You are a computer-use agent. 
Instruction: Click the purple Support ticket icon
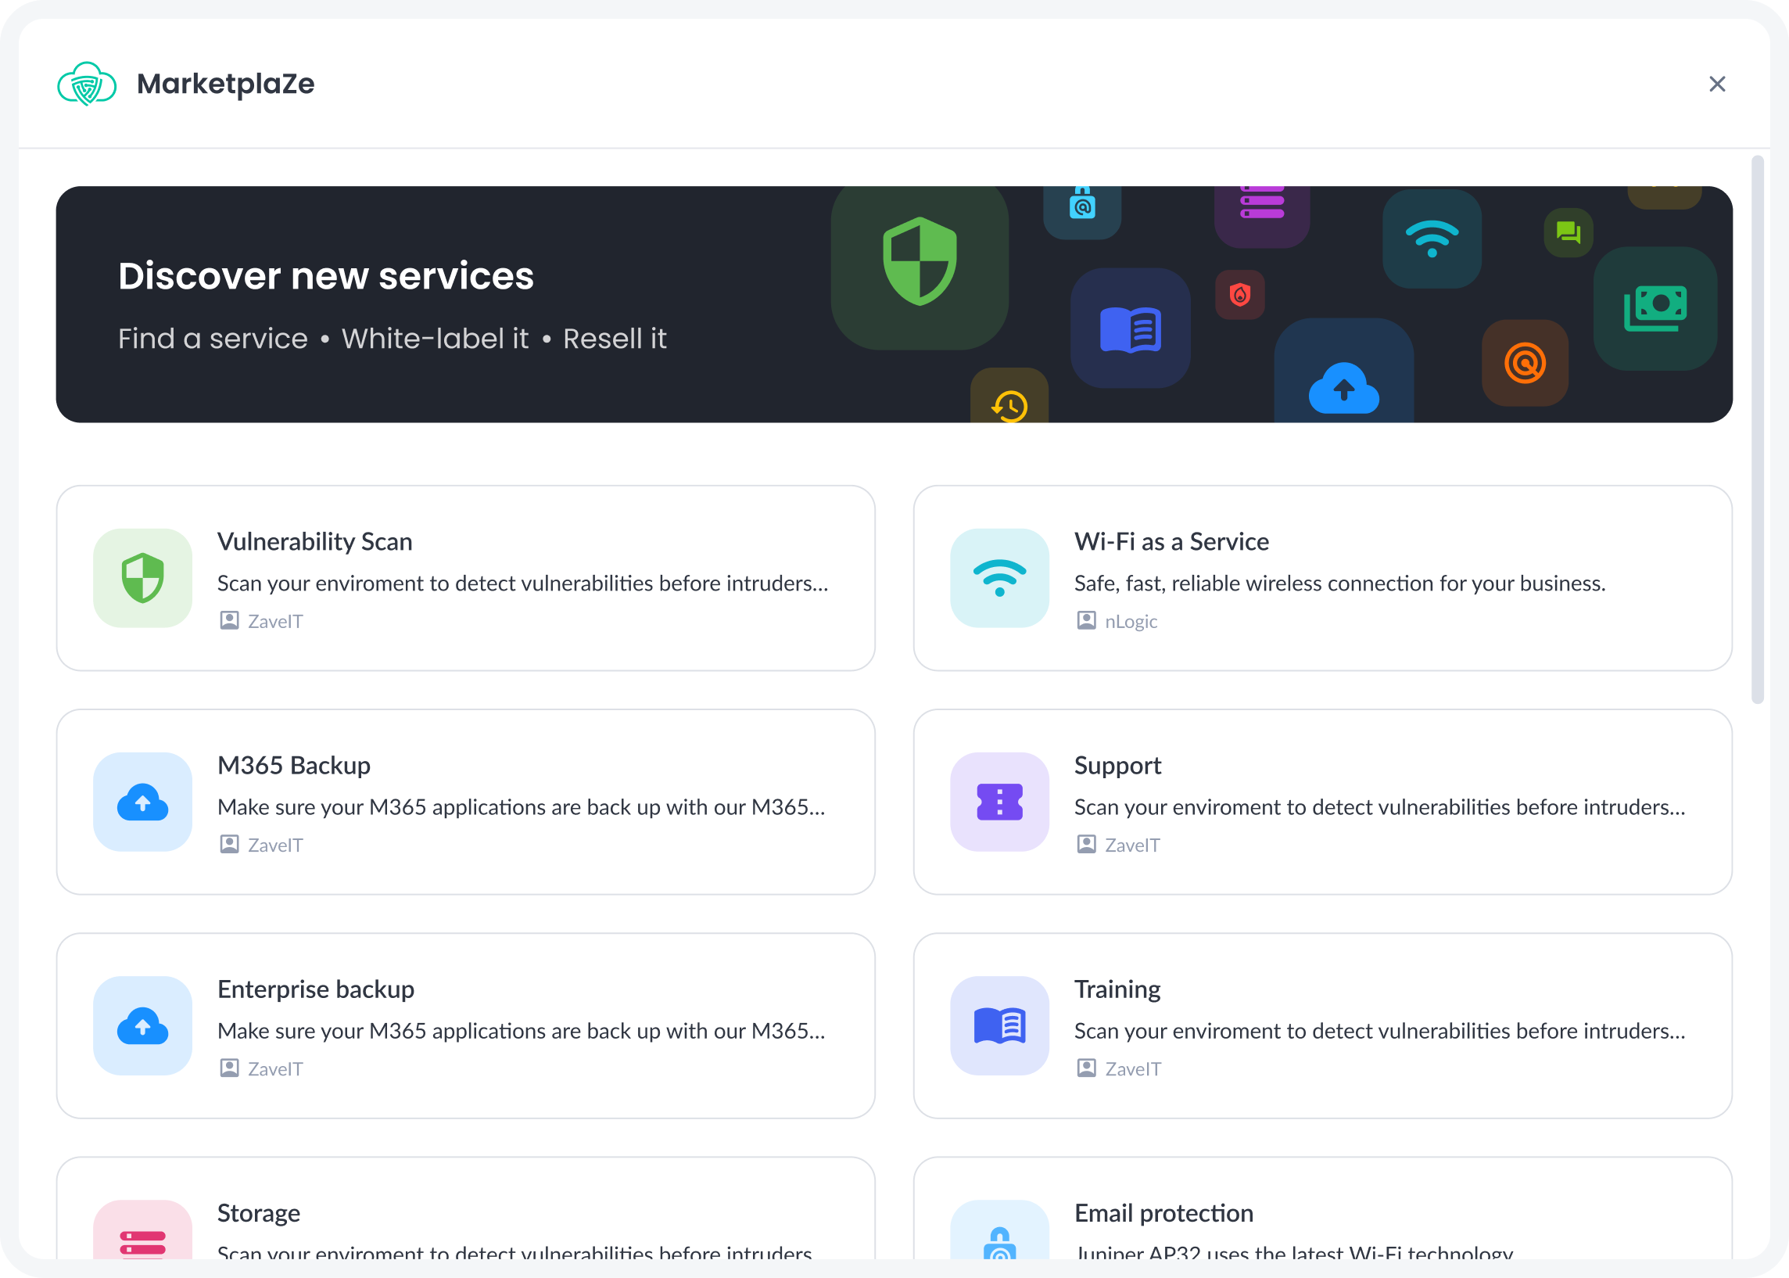pyautogui.click(x=999, y=802)
